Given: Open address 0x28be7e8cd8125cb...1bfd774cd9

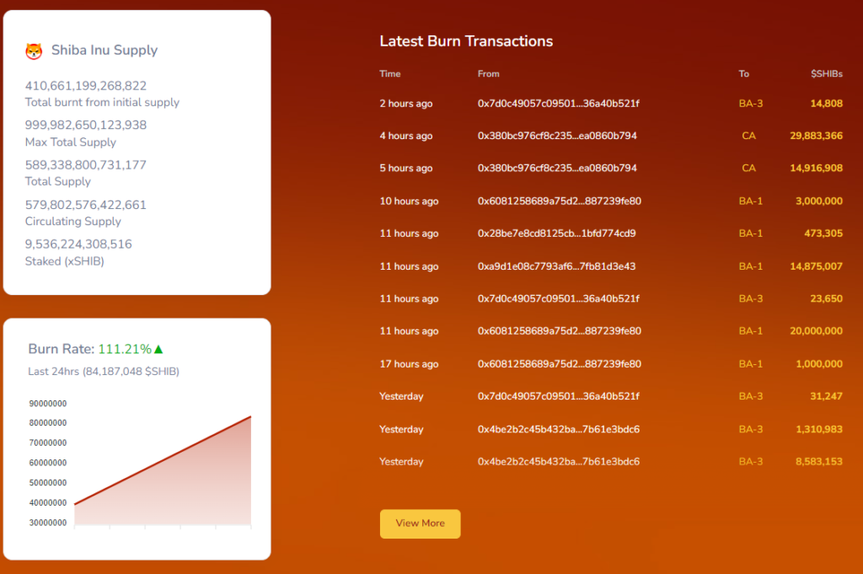Looking at the screenshot, I should coord(556,233).
